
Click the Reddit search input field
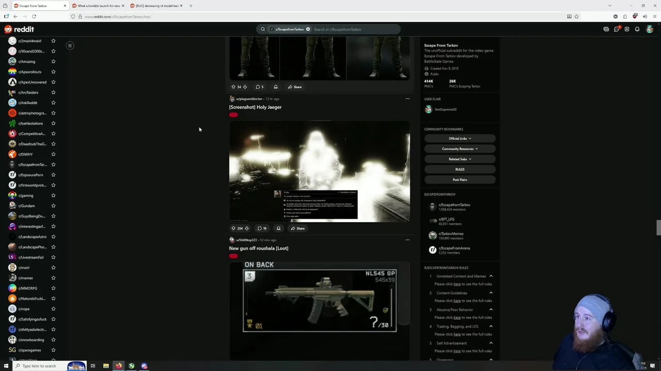(355, 29)
